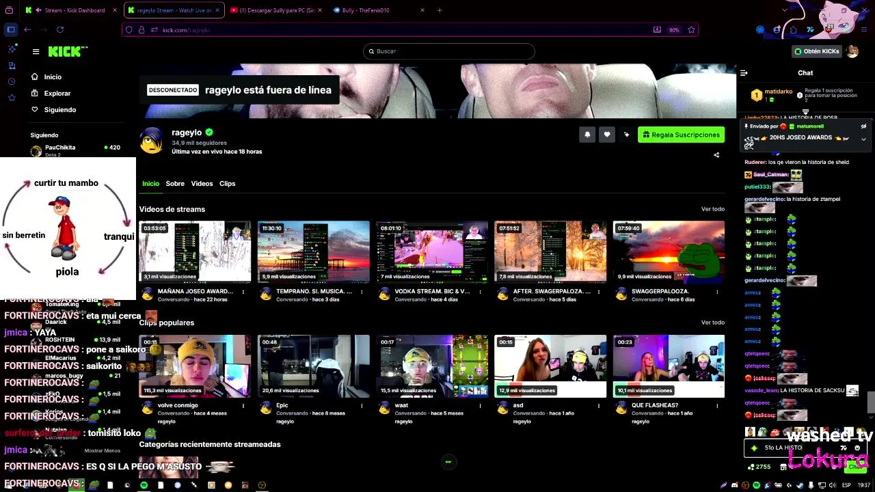
Task: Click matidarko in the gift leaderboard
Action: (x=779, y=92)
